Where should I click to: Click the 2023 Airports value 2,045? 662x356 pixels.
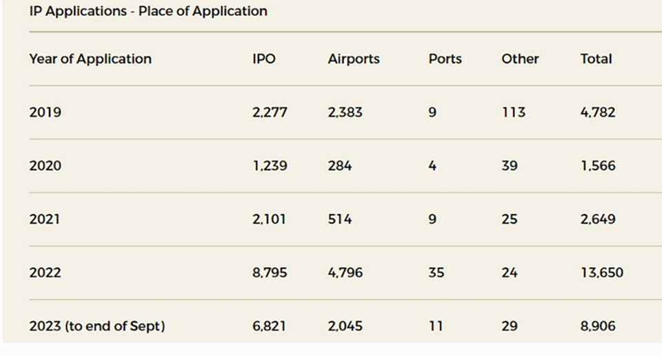pos(345,326)
